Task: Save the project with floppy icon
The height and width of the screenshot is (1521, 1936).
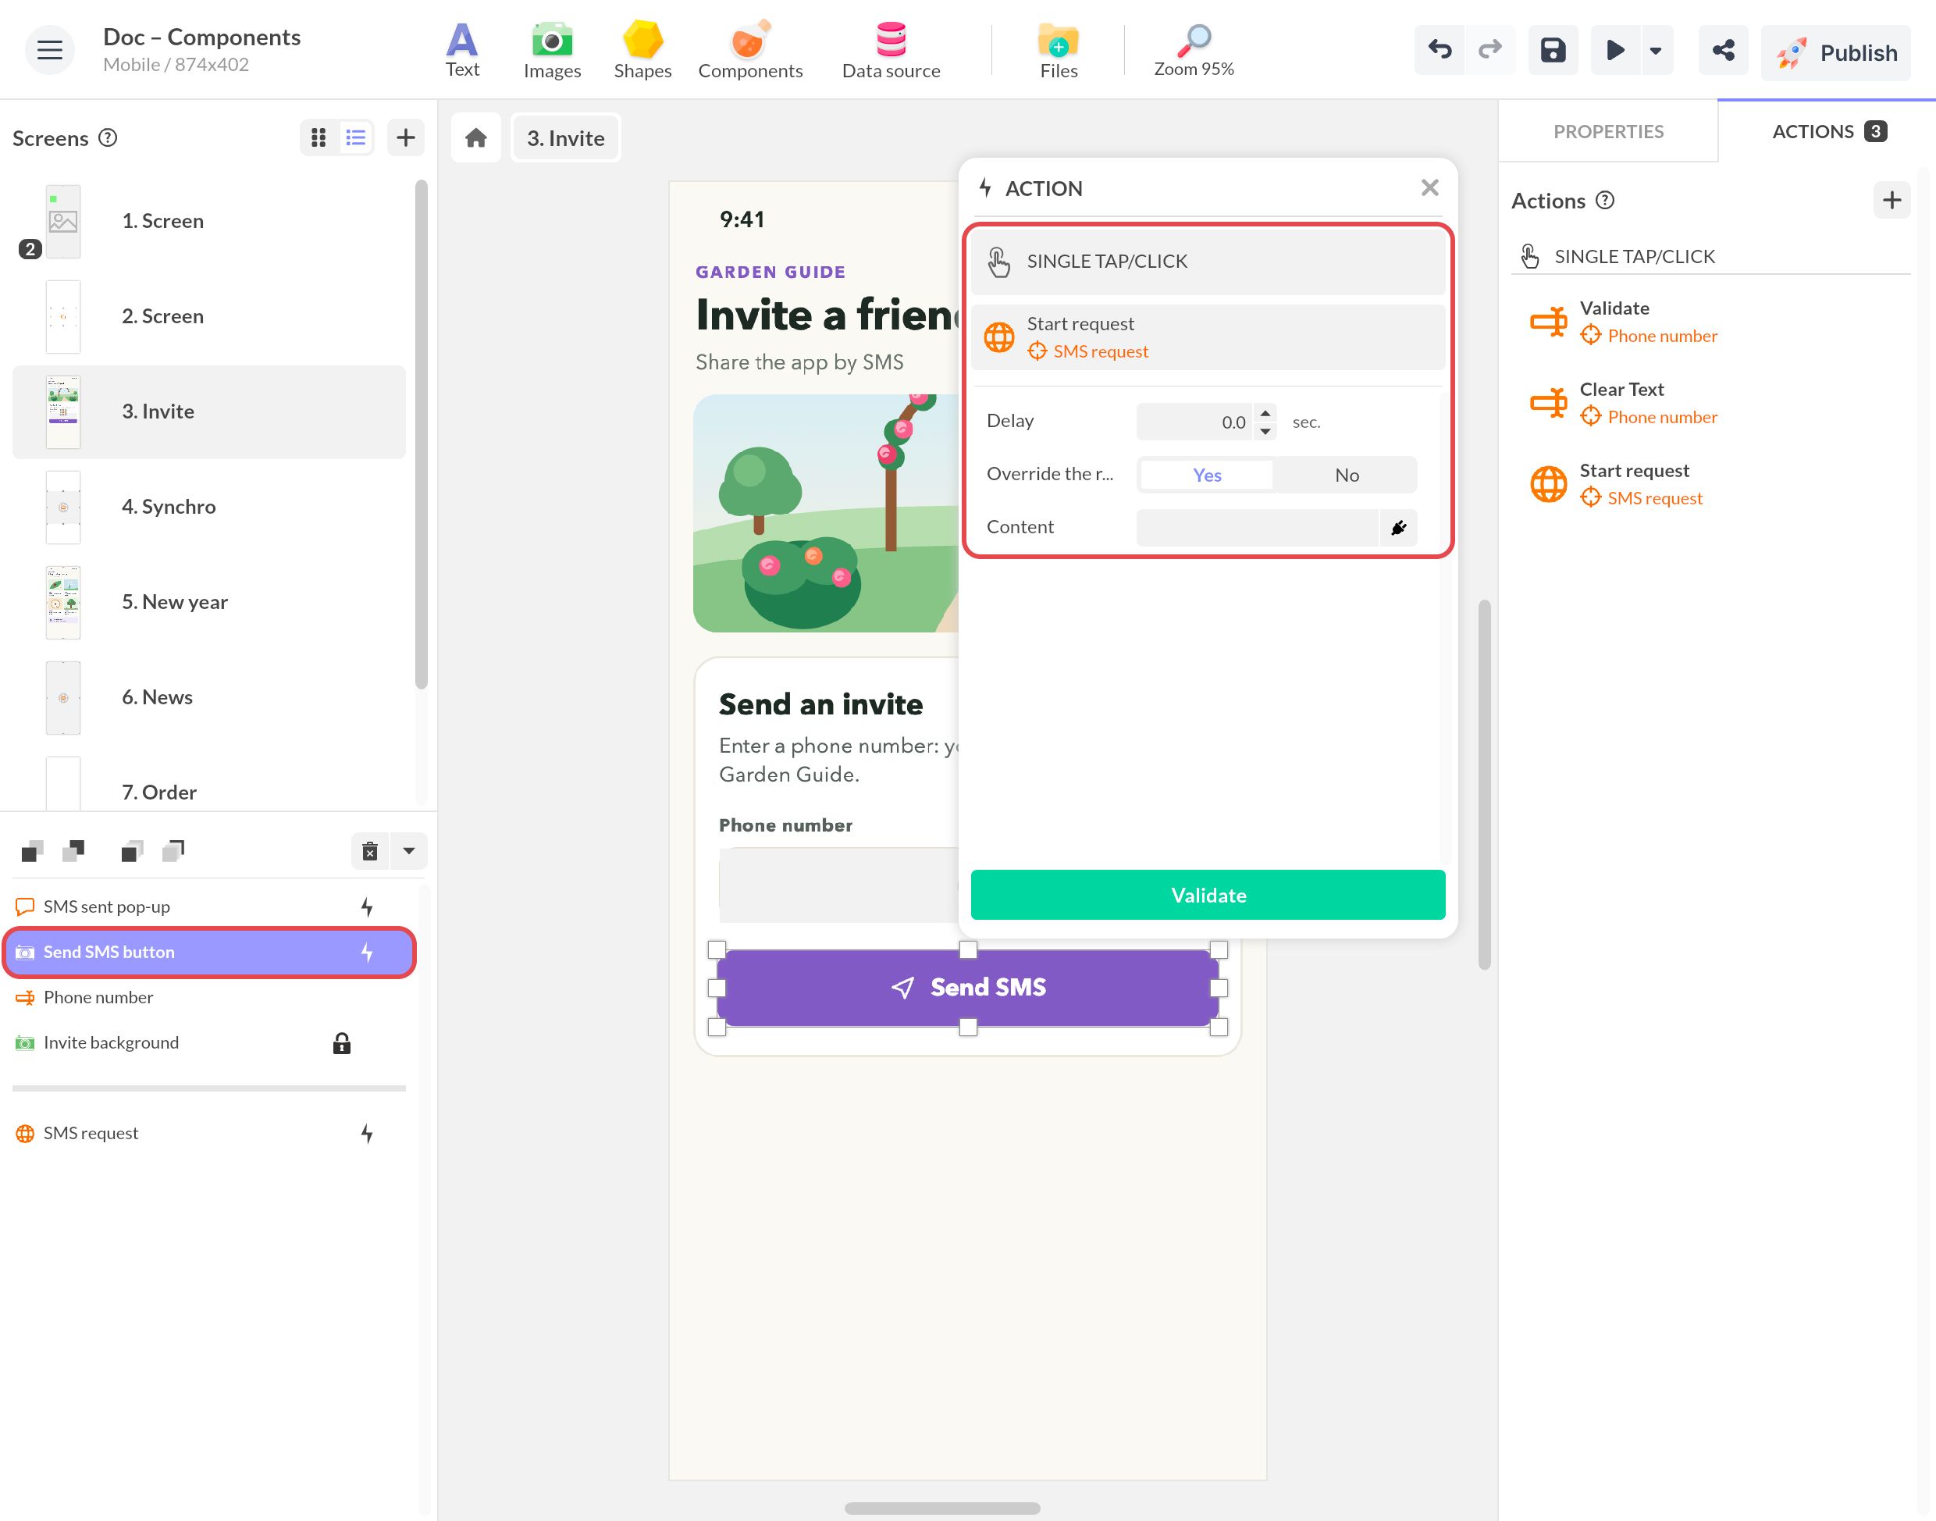Action: point(1553,50)
